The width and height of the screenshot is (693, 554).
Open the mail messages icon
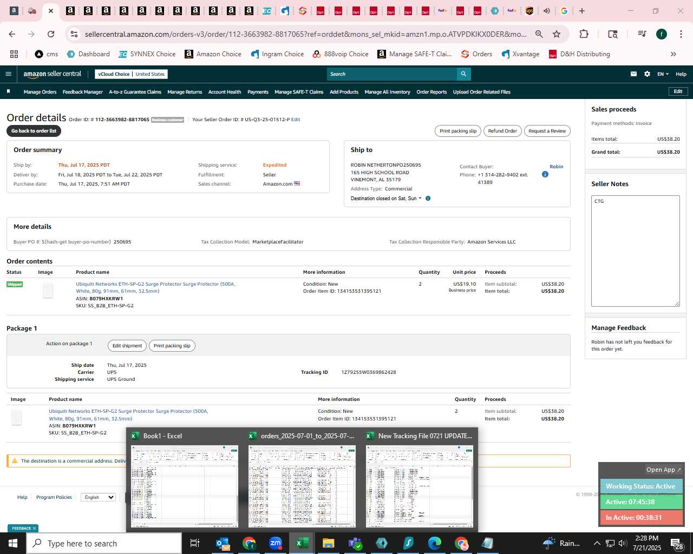point(633,74)
